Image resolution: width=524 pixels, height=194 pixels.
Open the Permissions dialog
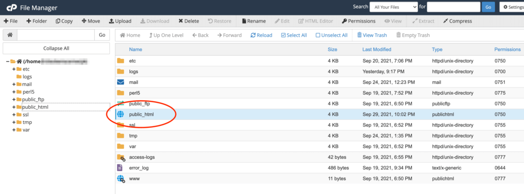pos(359,21)
